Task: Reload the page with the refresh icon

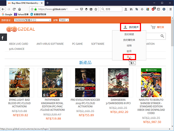Action: 14,9
